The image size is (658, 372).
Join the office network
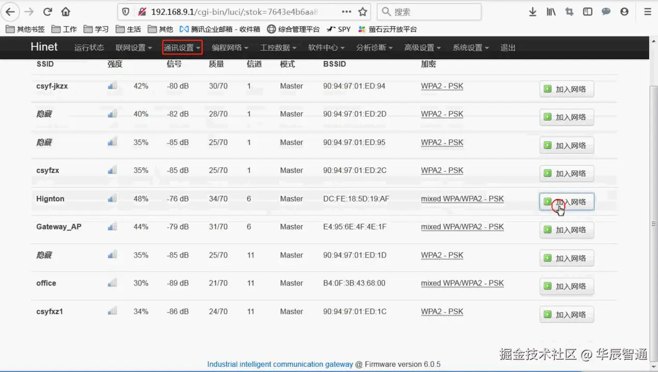(x=567, y=286)
